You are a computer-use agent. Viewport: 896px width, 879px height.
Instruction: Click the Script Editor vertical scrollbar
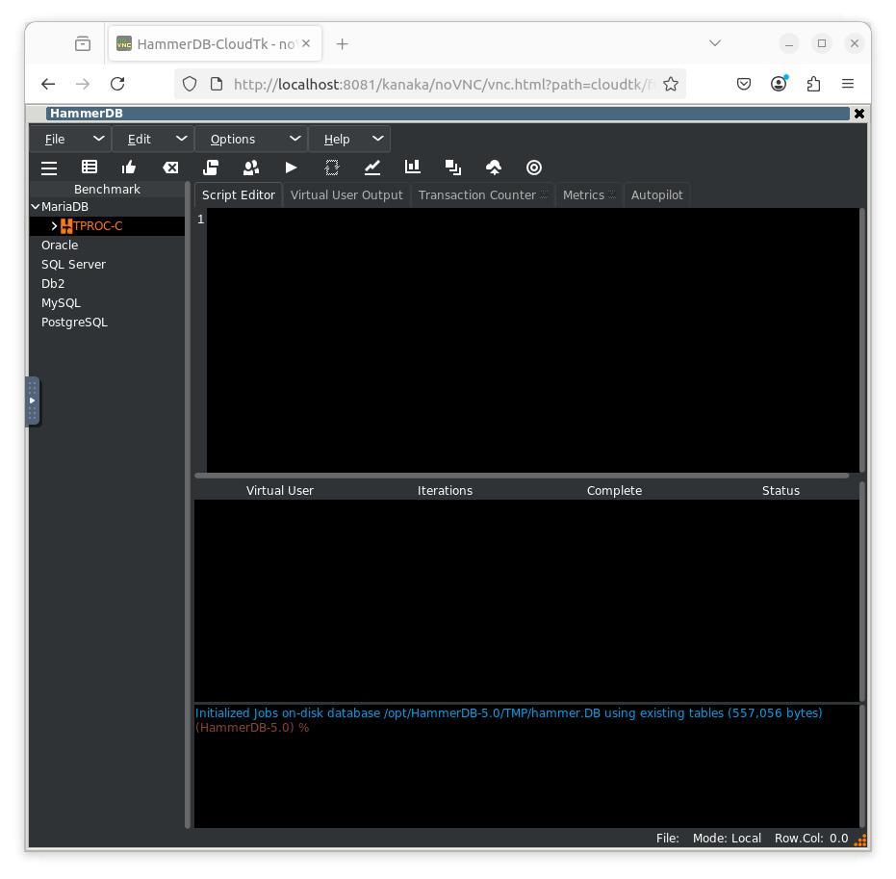(862, 341)
